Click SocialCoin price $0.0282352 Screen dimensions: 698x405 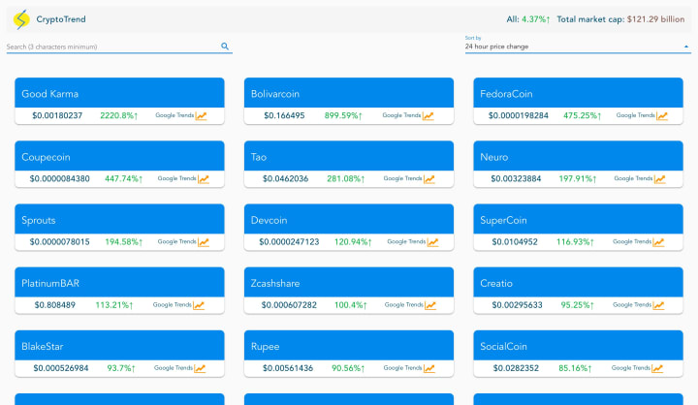pos(516,368)
